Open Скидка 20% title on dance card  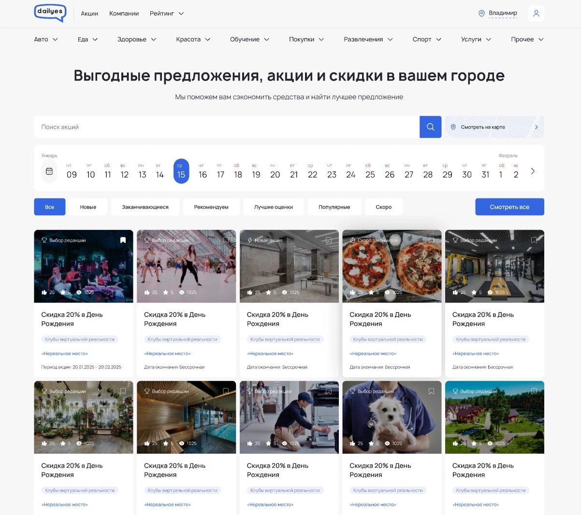174,319
